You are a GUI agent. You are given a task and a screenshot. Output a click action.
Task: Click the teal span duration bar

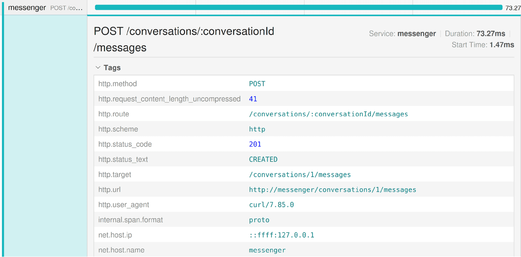[x=298, y=7]
